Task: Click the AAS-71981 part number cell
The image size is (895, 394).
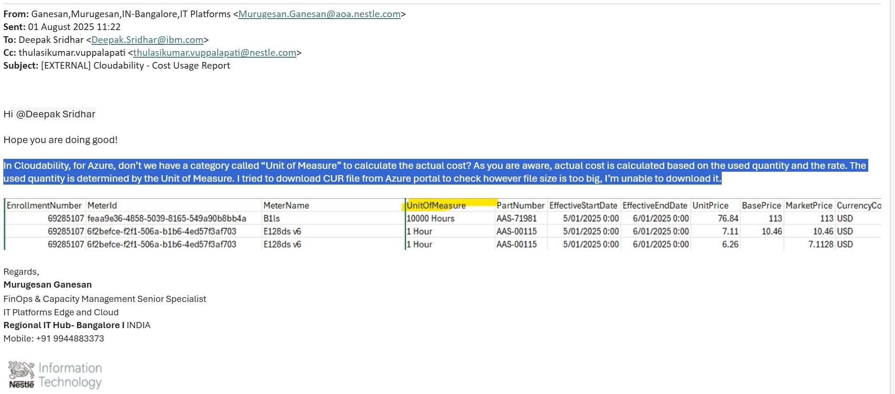Action: coord(516,218)
